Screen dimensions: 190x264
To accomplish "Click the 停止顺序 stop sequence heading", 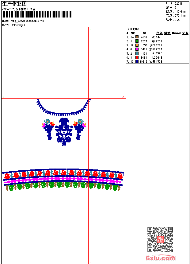I will tap(133, 29).
